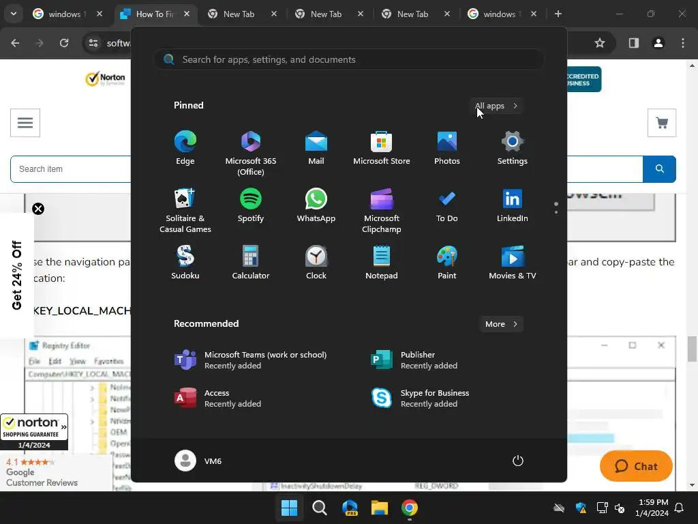This screenshot has width=698, height=524.
Task: Expand the All apps list
Action: tap(496, 106)
